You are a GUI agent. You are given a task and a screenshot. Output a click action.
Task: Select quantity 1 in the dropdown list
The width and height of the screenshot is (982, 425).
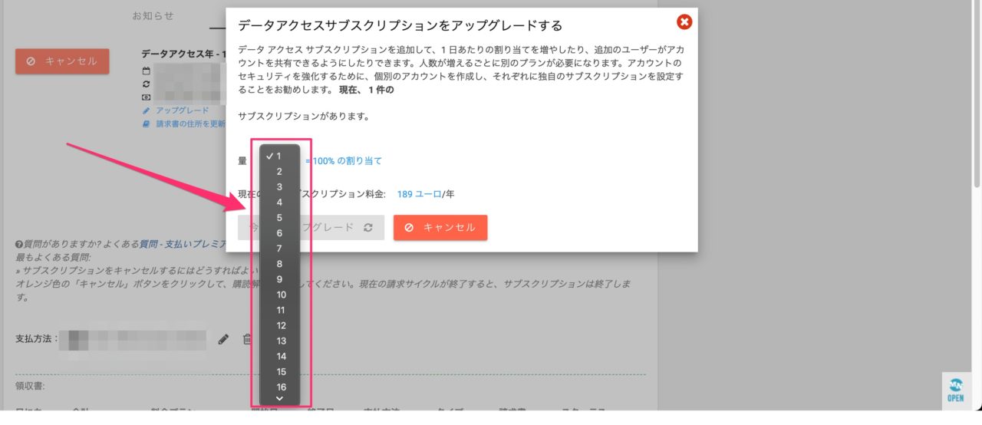(x=279, y=156)
